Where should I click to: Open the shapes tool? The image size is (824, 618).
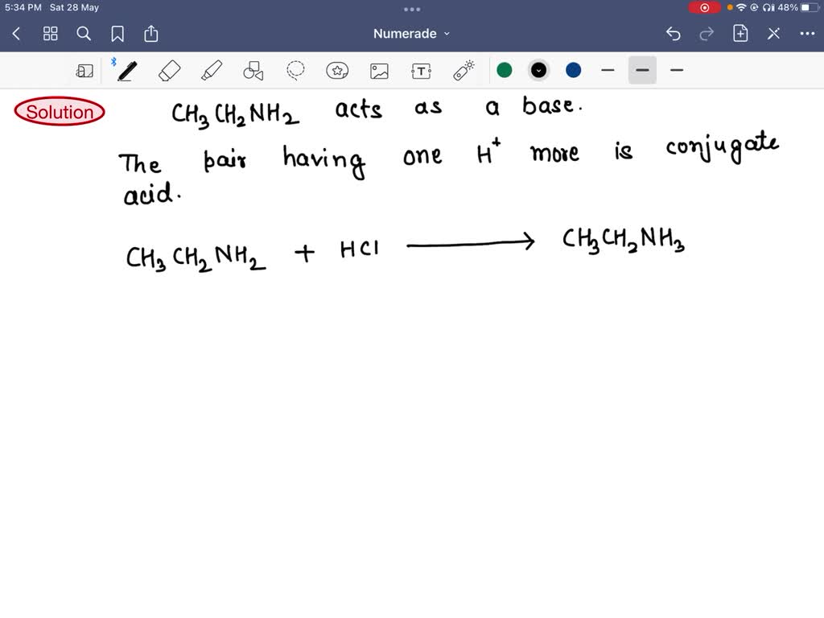pyautogui.click(x=253, y=70)
